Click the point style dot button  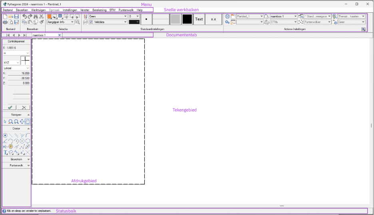146,19
